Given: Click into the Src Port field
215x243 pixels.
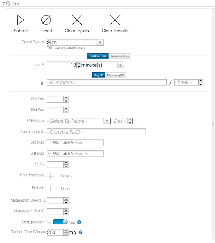Looking at the screenshot, I should coord(55,99).
